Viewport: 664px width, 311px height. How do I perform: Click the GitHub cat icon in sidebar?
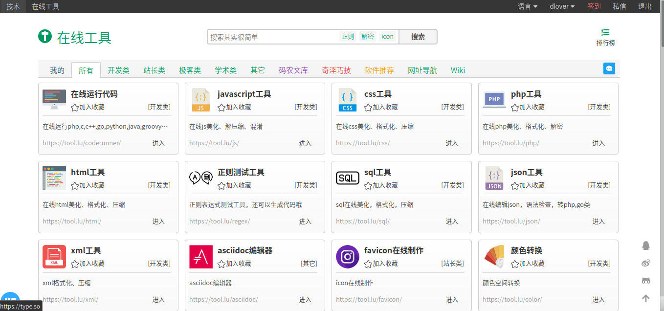click(646, 281)
